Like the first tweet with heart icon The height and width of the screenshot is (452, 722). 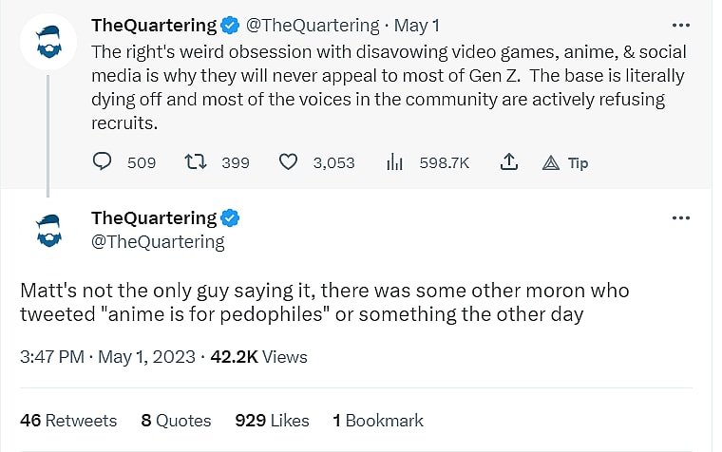click(288, 162)
